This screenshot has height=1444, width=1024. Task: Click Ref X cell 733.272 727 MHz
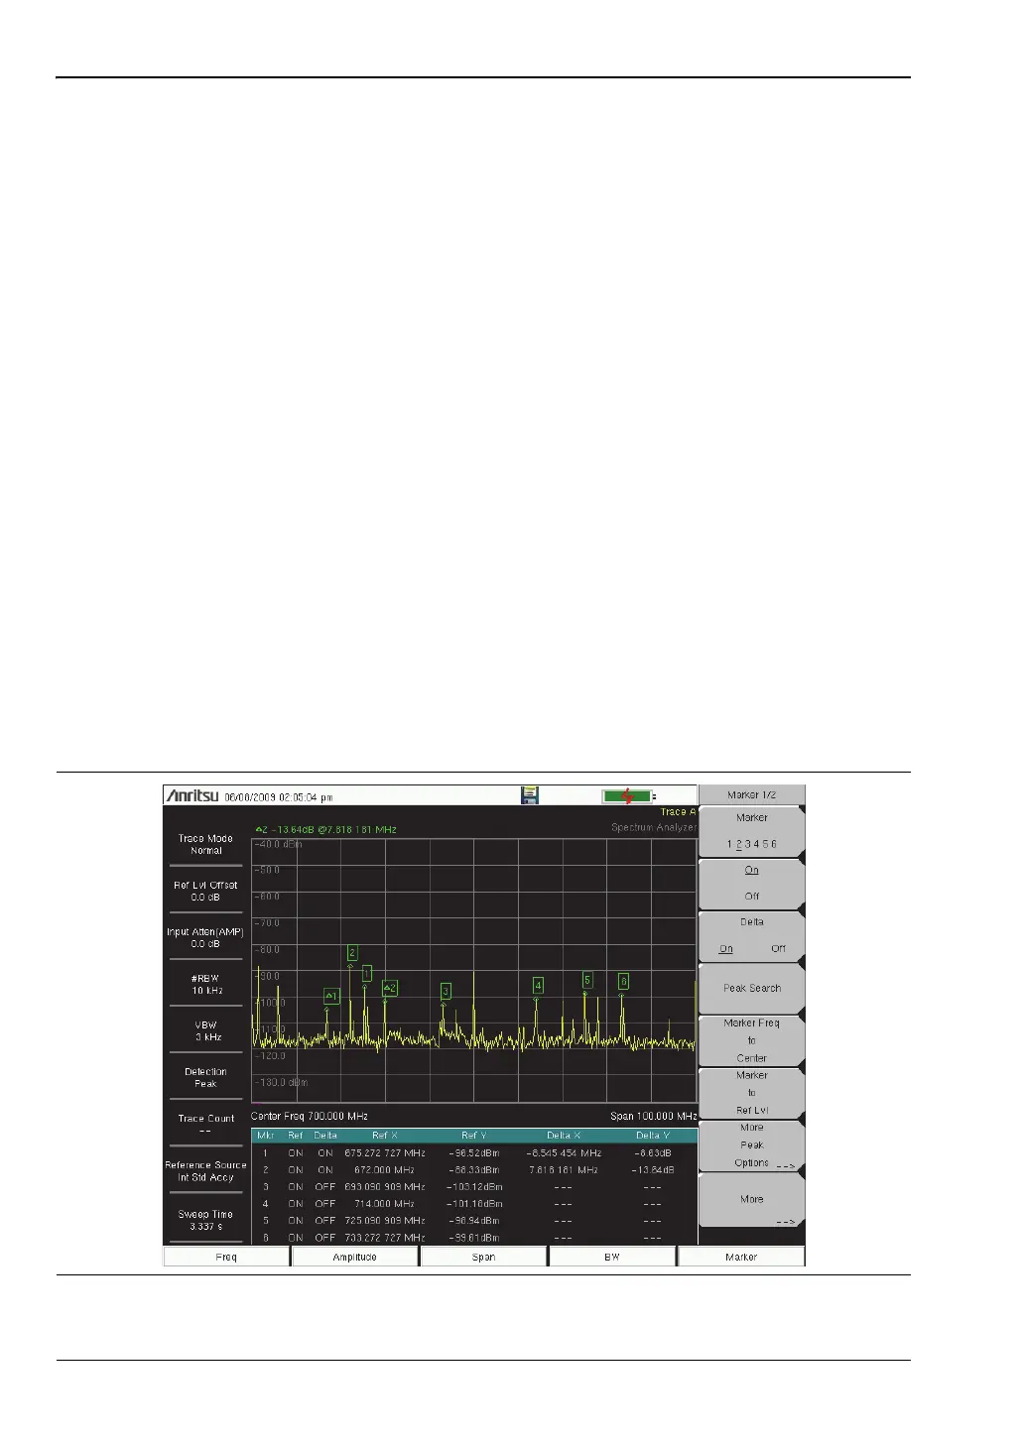385,1238
